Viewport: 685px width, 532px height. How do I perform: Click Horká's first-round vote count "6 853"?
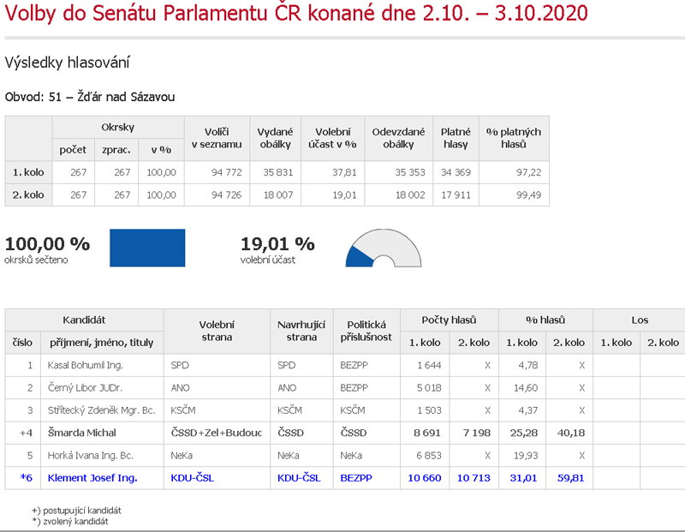coord(429,456)
